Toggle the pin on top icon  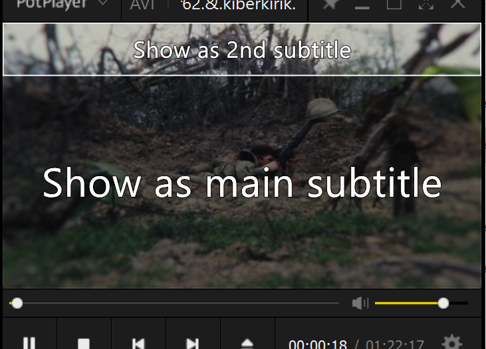(330, 5)
